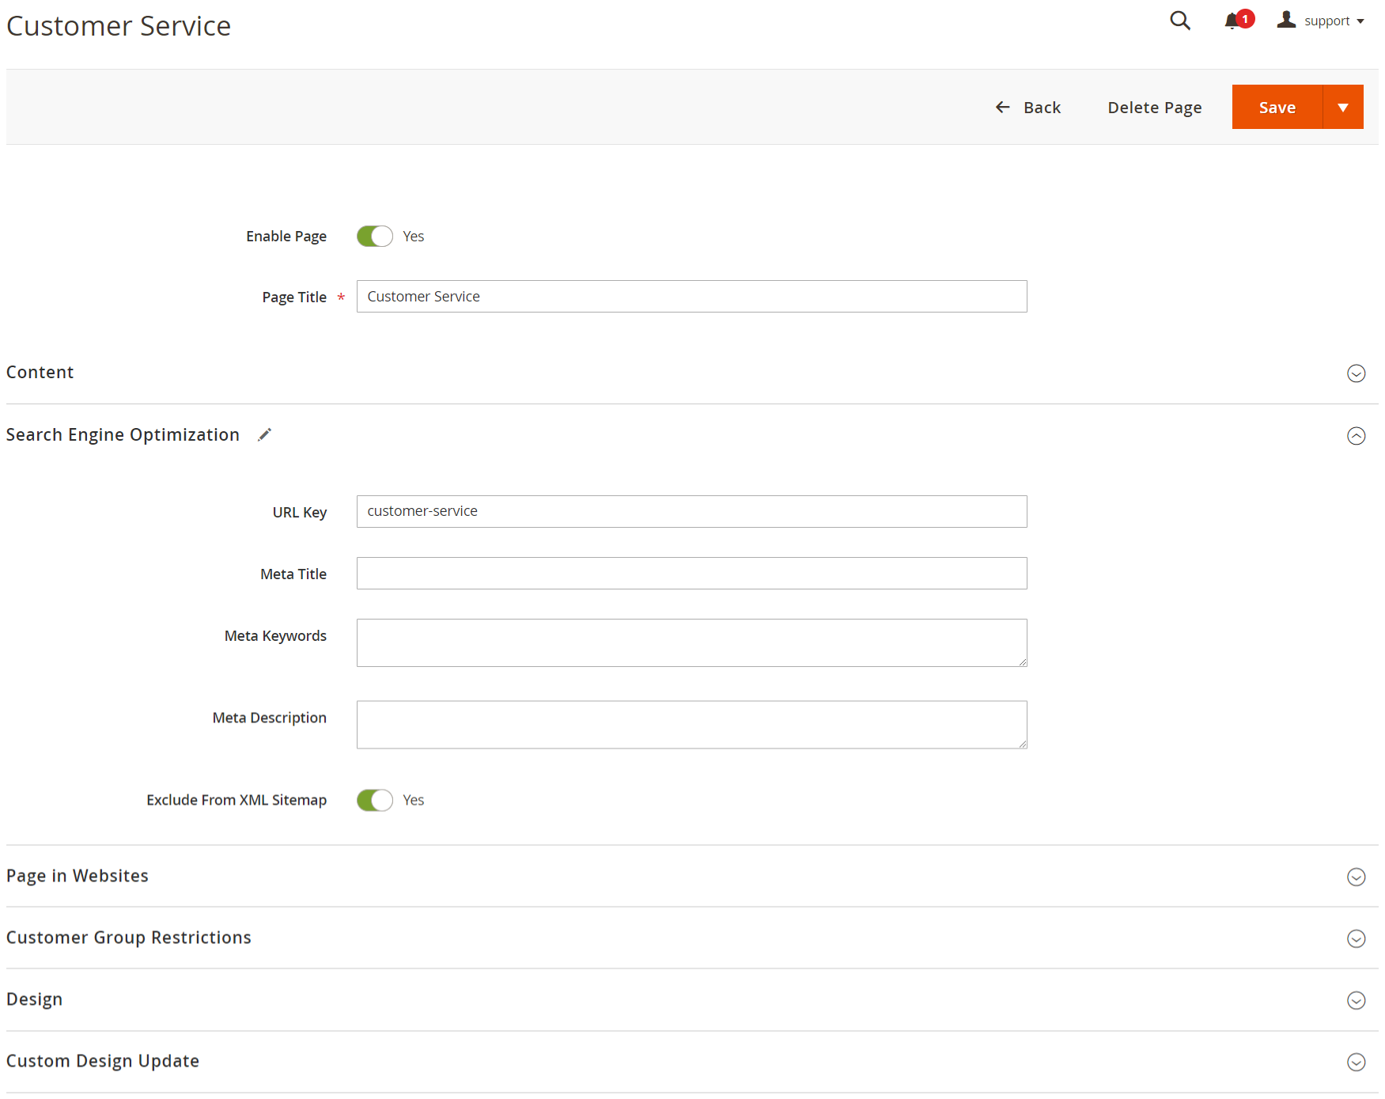Click into the URL Key field
Screen dimensions: 1385x1099
point(691,512)
